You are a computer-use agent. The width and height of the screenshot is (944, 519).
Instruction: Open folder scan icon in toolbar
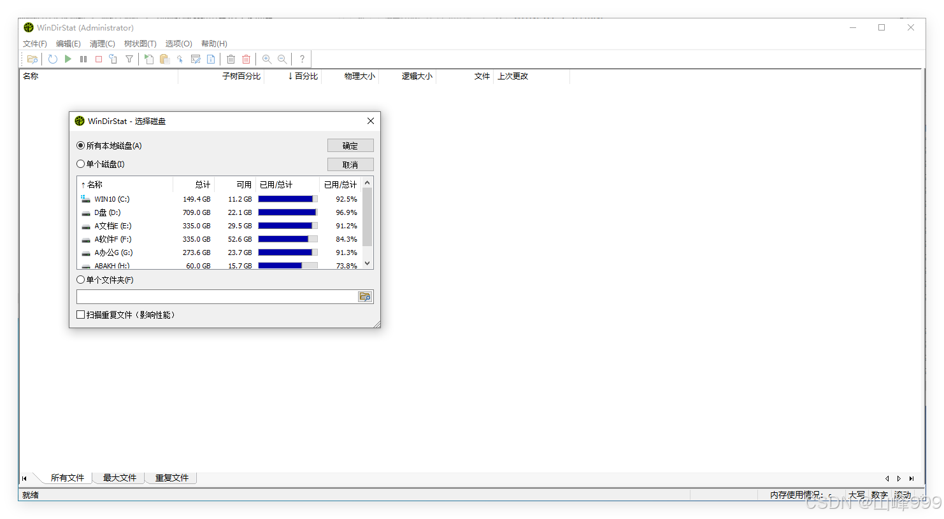pyautogui.click(x=32, y=59)
